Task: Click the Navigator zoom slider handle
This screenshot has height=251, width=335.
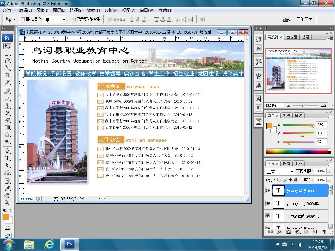Action: [303, 106]
